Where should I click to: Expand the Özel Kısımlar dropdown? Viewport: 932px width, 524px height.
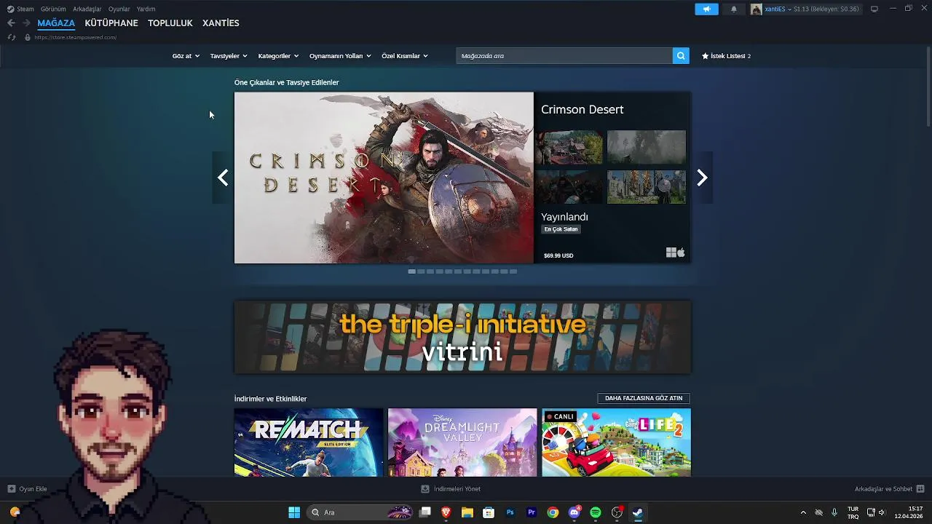405,56
